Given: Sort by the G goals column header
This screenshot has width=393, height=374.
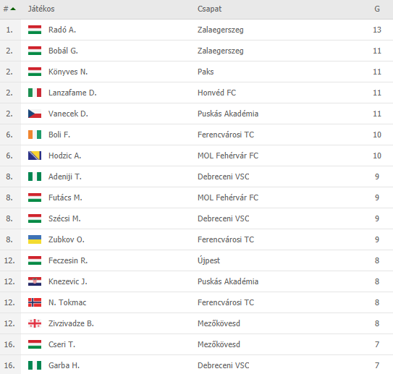Looking at the screenshot, I should click(376, 9).
